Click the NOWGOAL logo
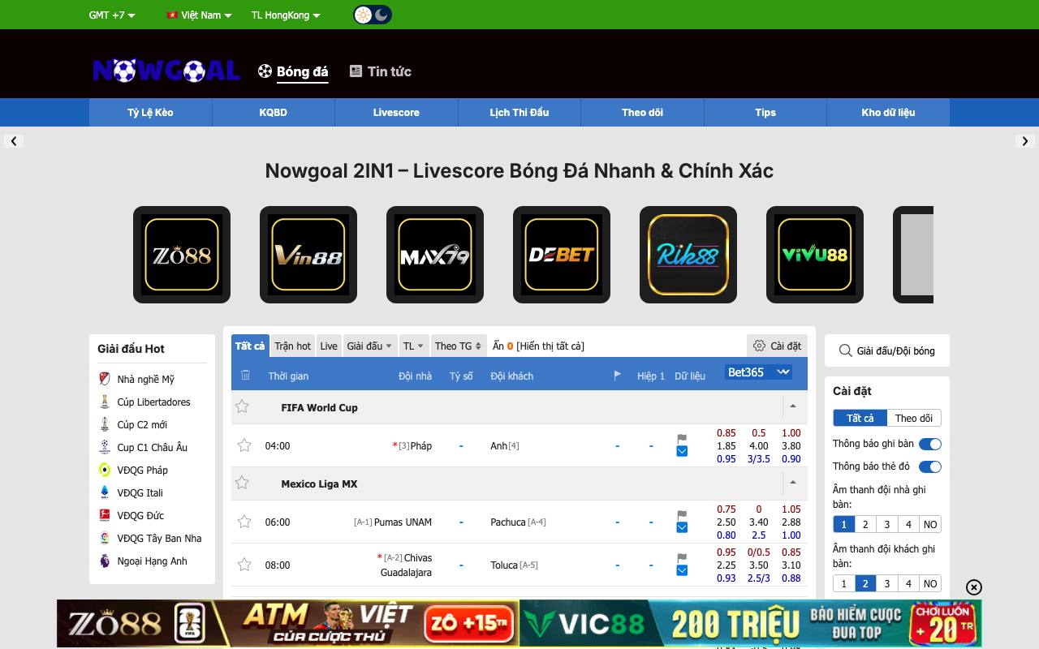 tap(166, 71)
